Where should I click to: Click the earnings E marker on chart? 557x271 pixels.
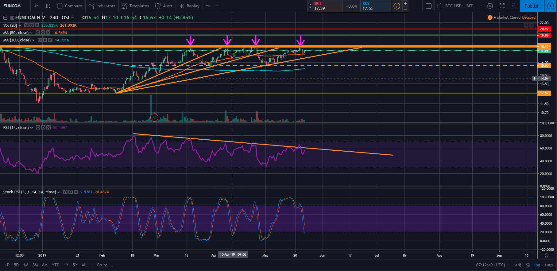pyautogui.click(x=154, y=117)
